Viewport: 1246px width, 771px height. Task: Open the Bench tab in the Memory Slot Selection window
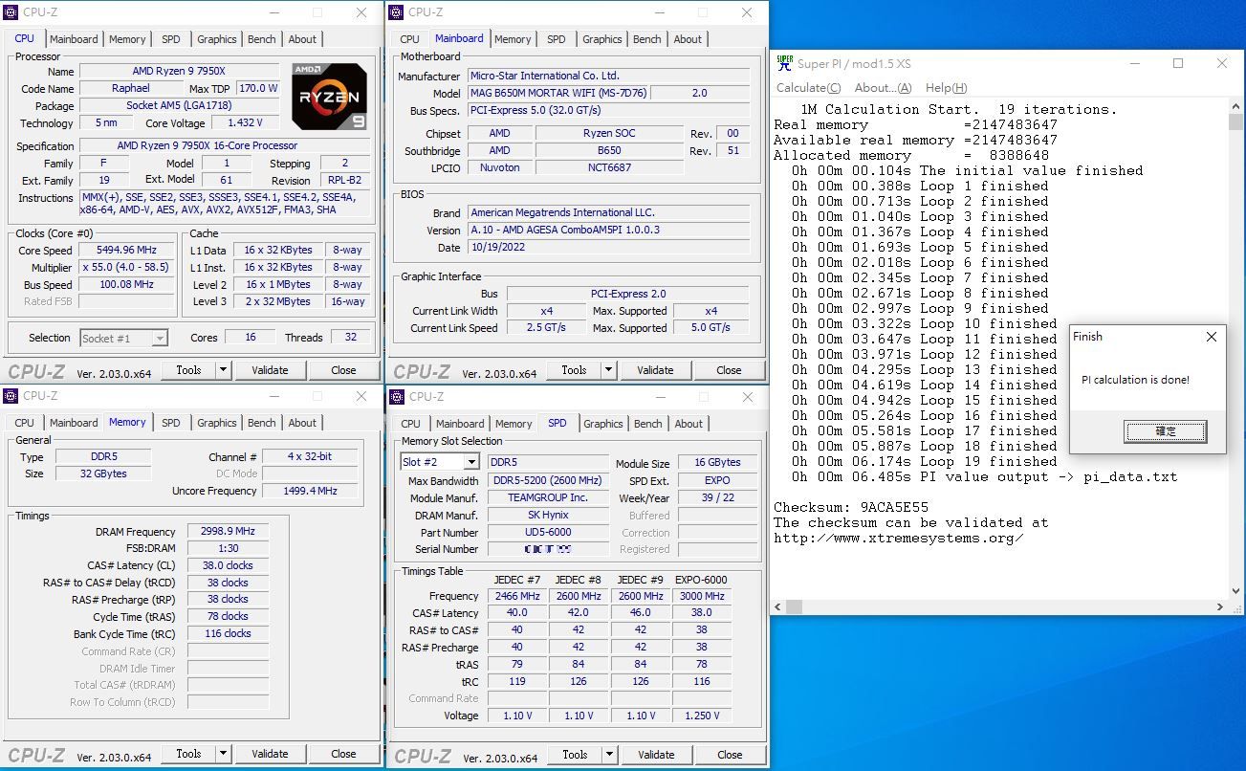(x=647, y=424)
